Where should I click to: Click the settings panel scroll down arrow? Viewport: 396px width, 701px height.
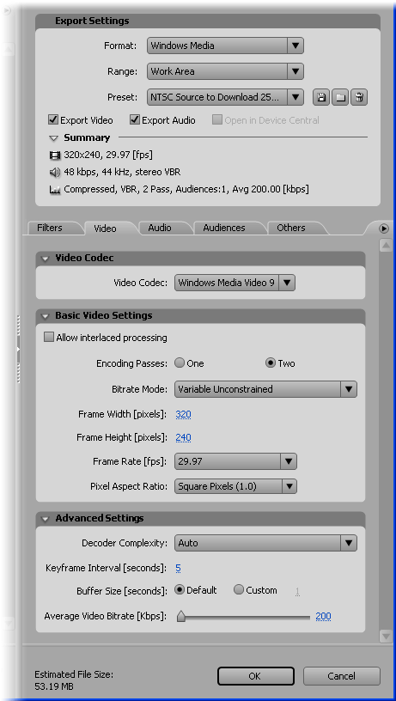(x=386, y=636)
